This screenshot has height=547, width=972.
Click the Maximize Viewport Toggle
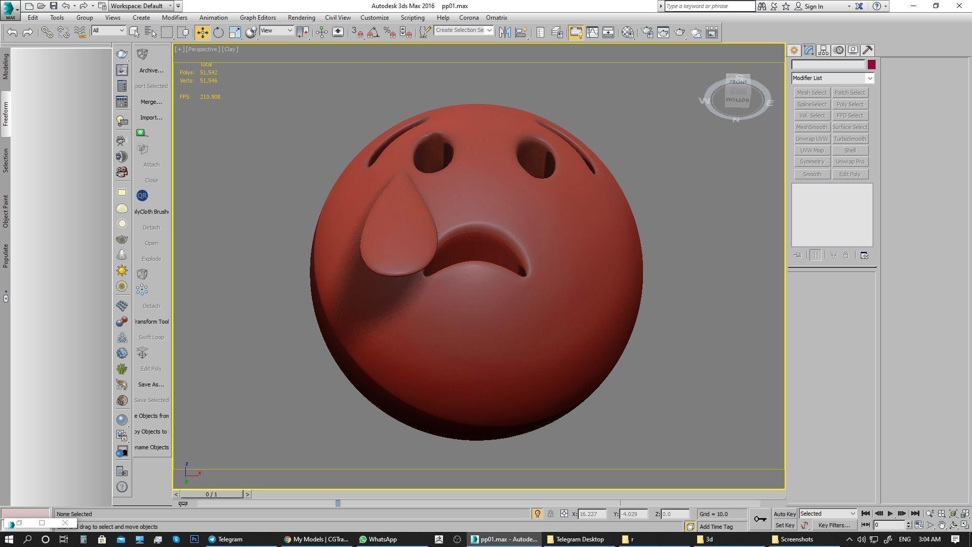tap(965, 525)
